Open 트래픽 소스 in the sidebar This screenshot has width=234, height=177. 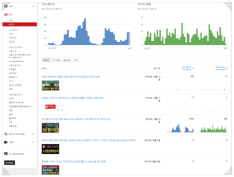(13, 77)
